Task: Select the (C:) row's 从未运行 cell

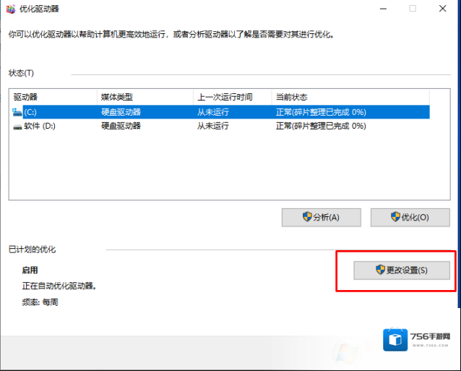Action: 213,112
